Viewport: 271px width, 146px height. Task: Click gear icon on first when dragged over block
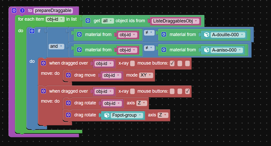click(44, 63)
